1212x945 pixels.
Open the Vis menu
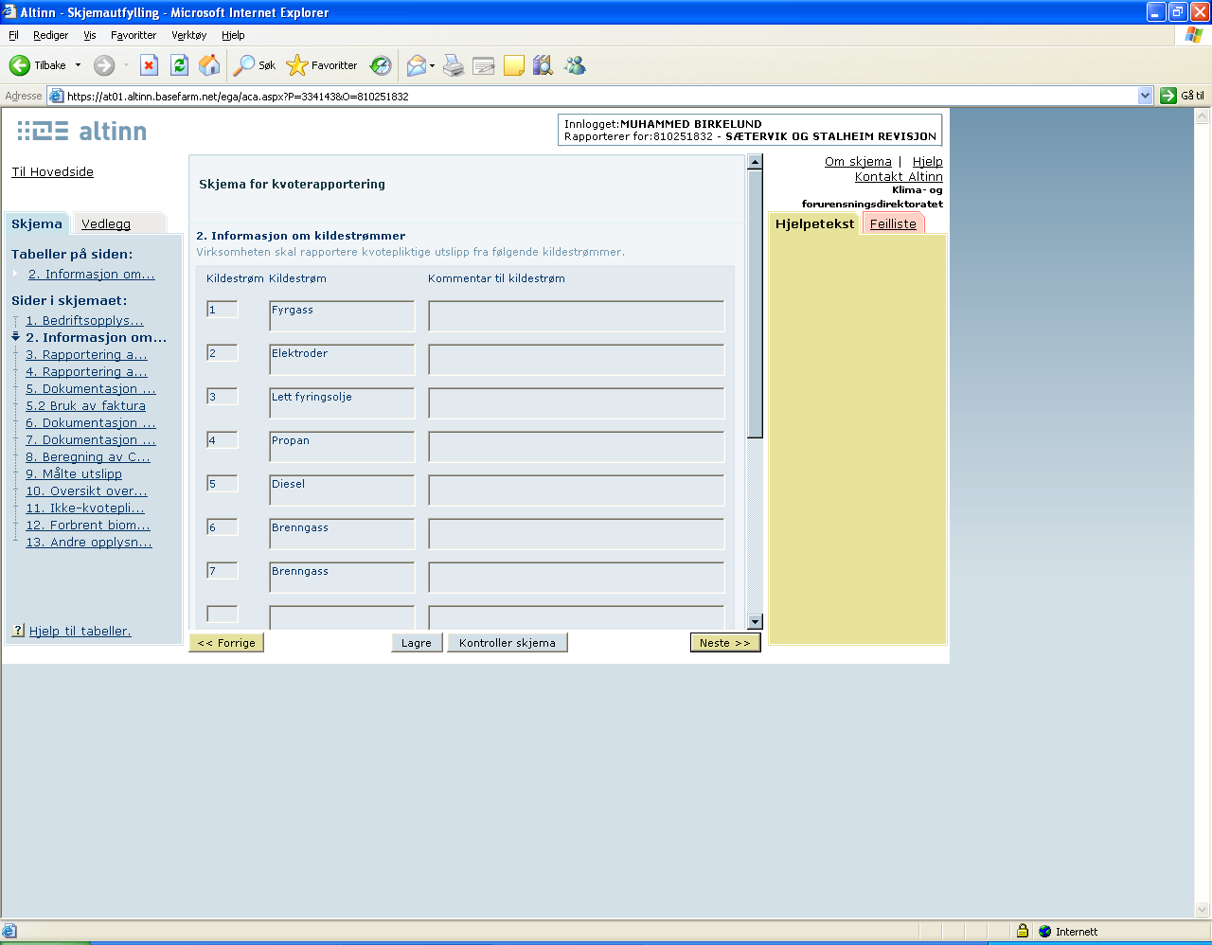coord(90,35)
